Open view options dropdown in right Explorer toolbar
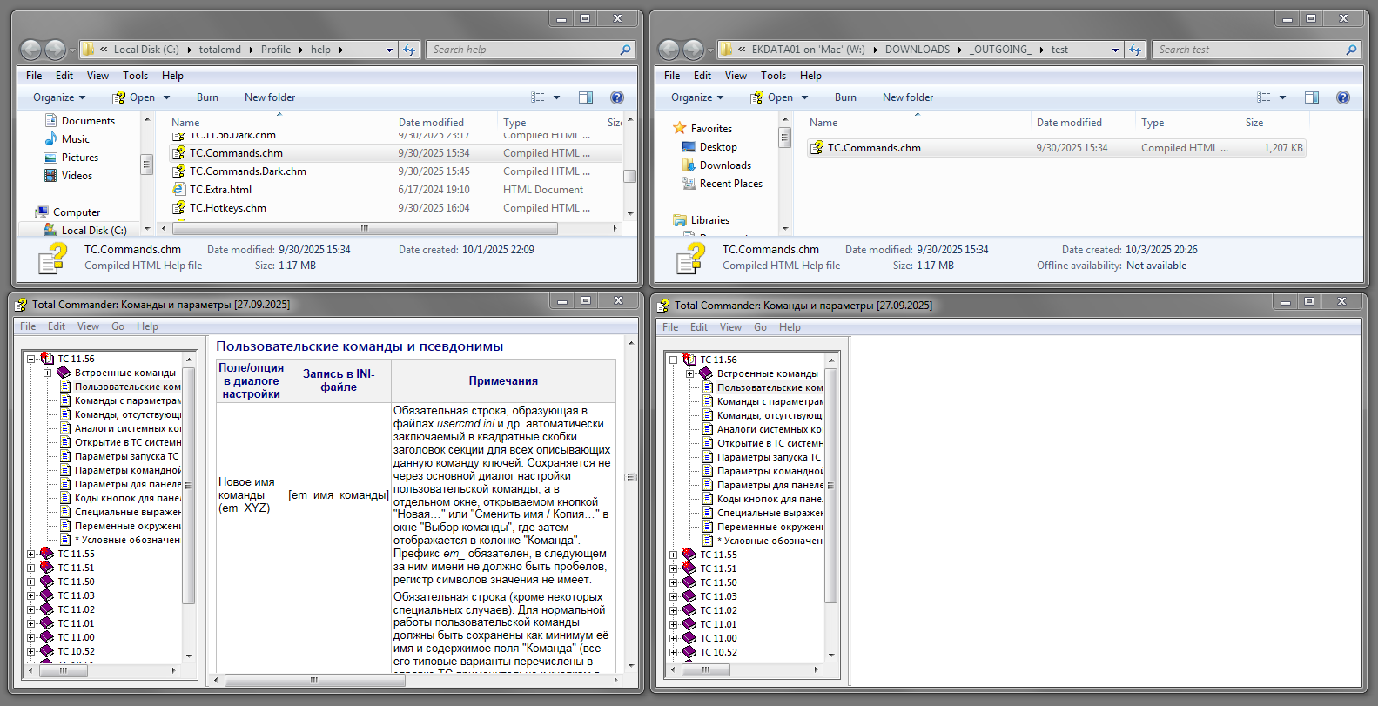 1282,97
